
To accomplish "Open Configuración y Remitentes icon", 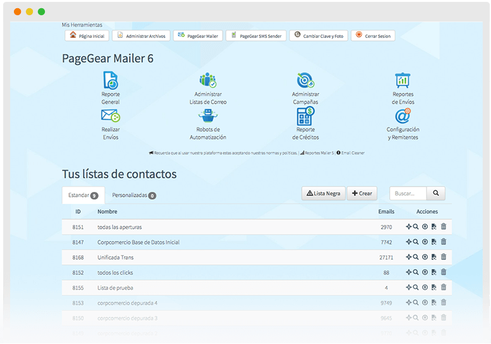I will point(402,116).
